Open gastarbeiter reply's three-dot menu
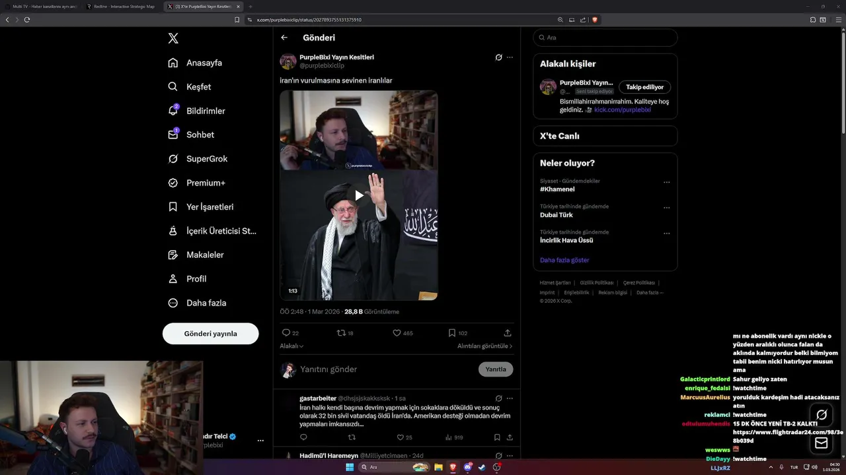Screen dimensions: 846x475 click(510, 398)
